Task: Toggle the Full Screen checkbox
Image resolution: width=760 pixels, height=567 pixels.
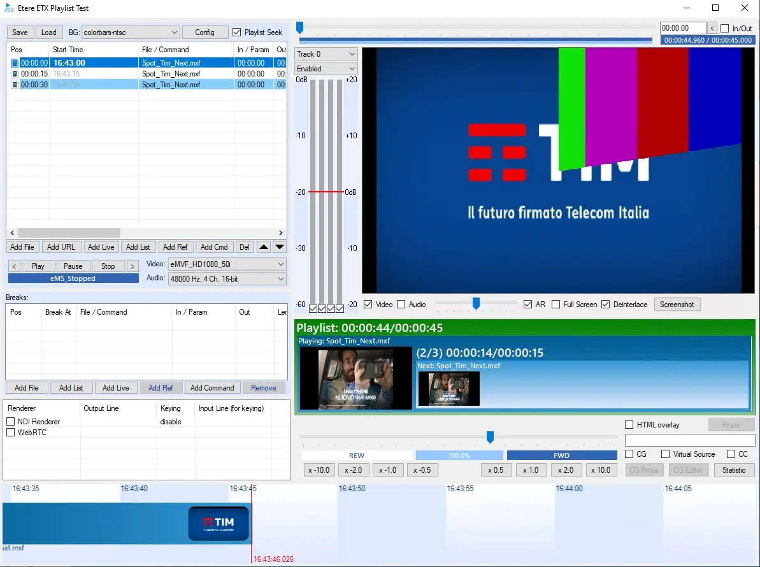Action: coord(556,305)
